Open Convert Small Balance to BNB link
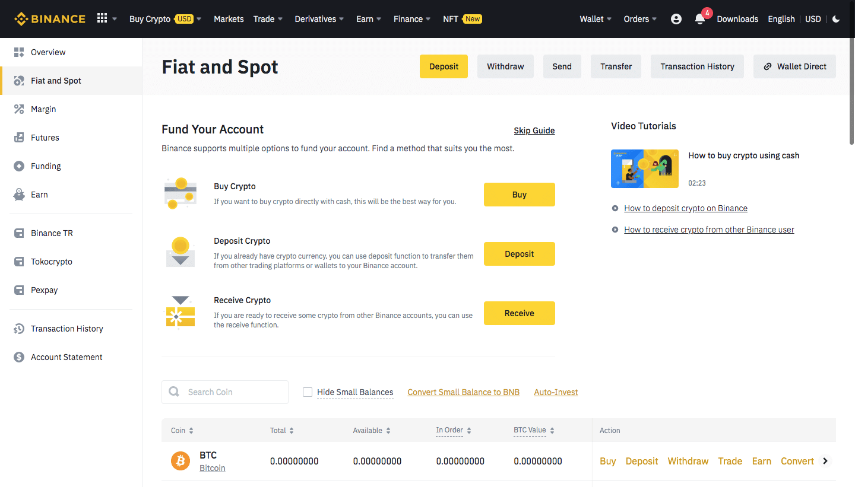This screenshot has height=487, width=855. [464, 392]
